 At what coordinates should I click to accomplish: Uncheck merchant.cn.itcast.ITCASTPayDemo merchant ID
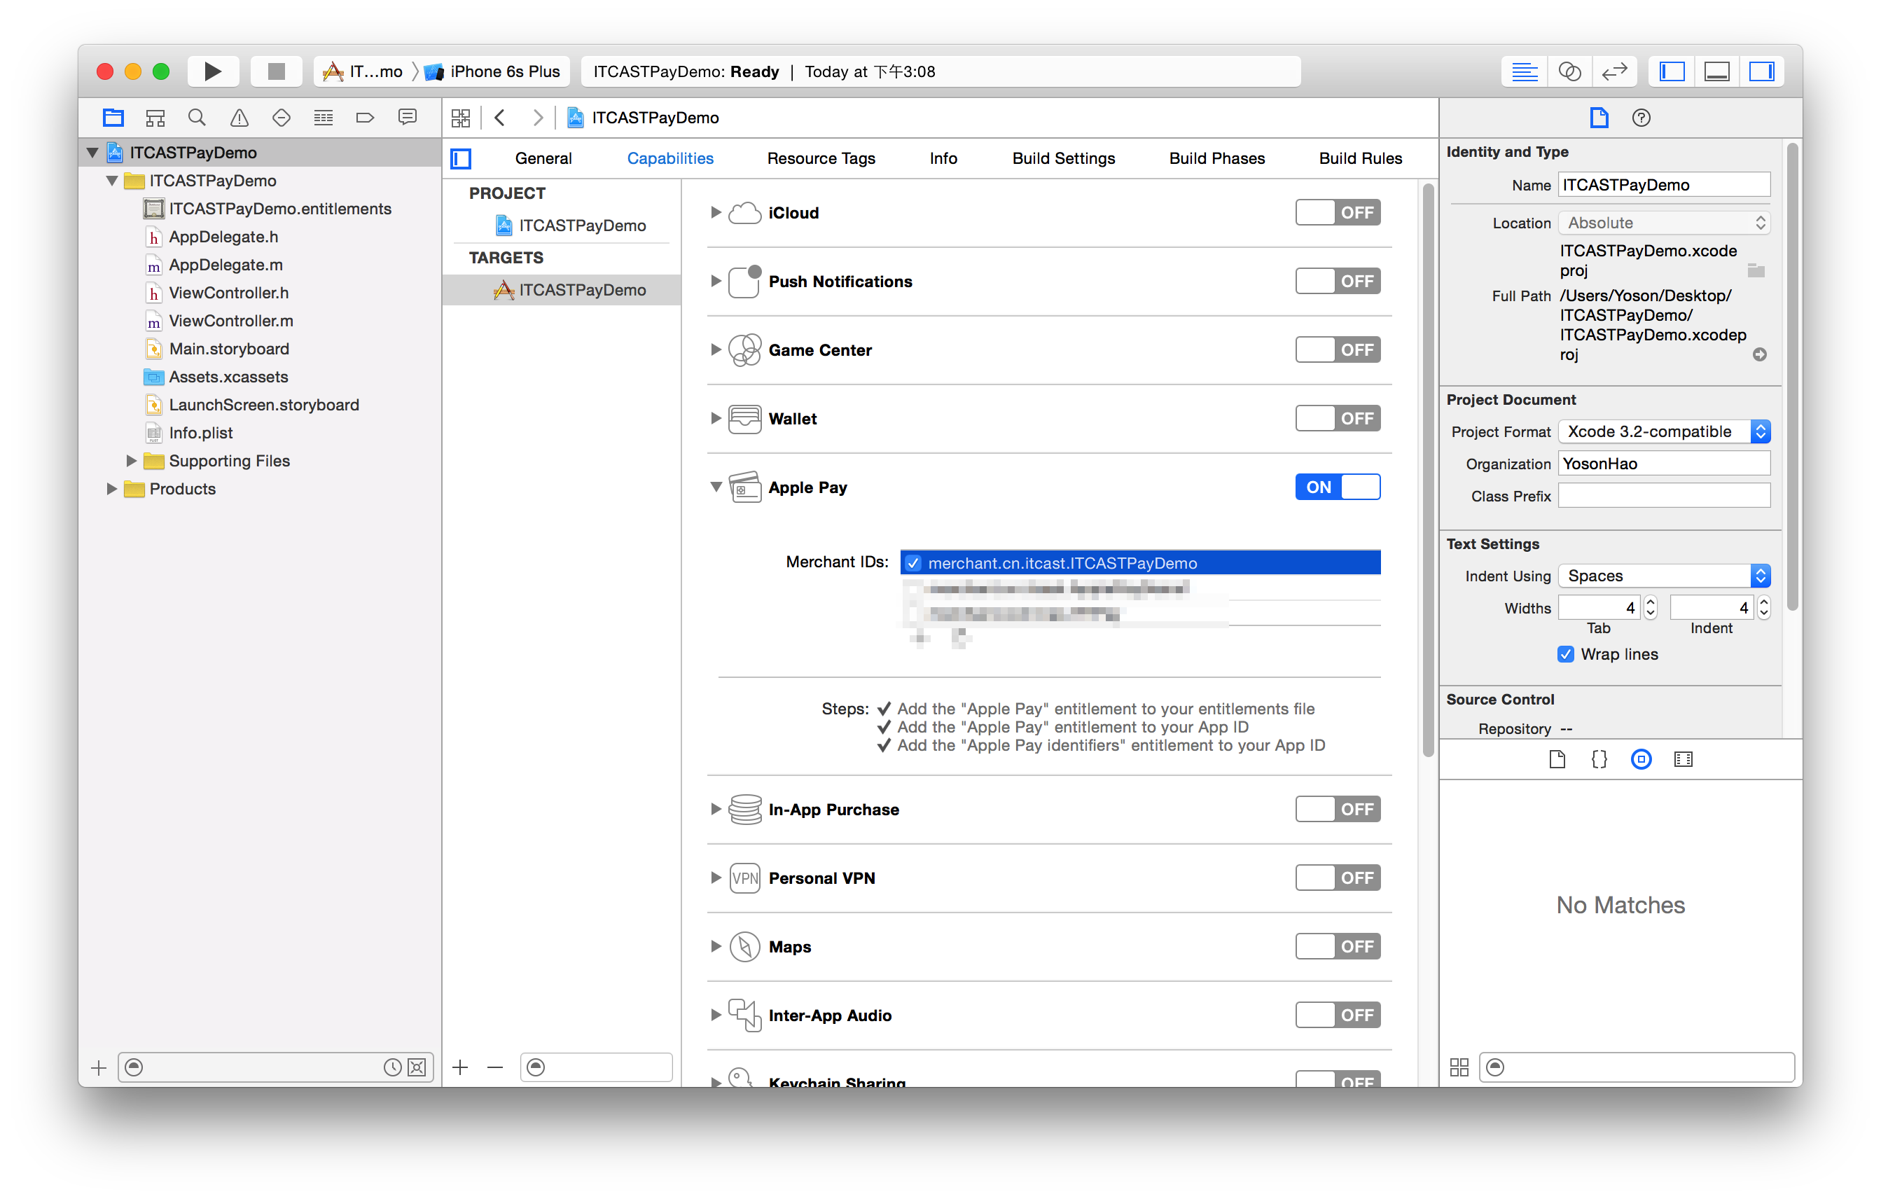[913, 563]
